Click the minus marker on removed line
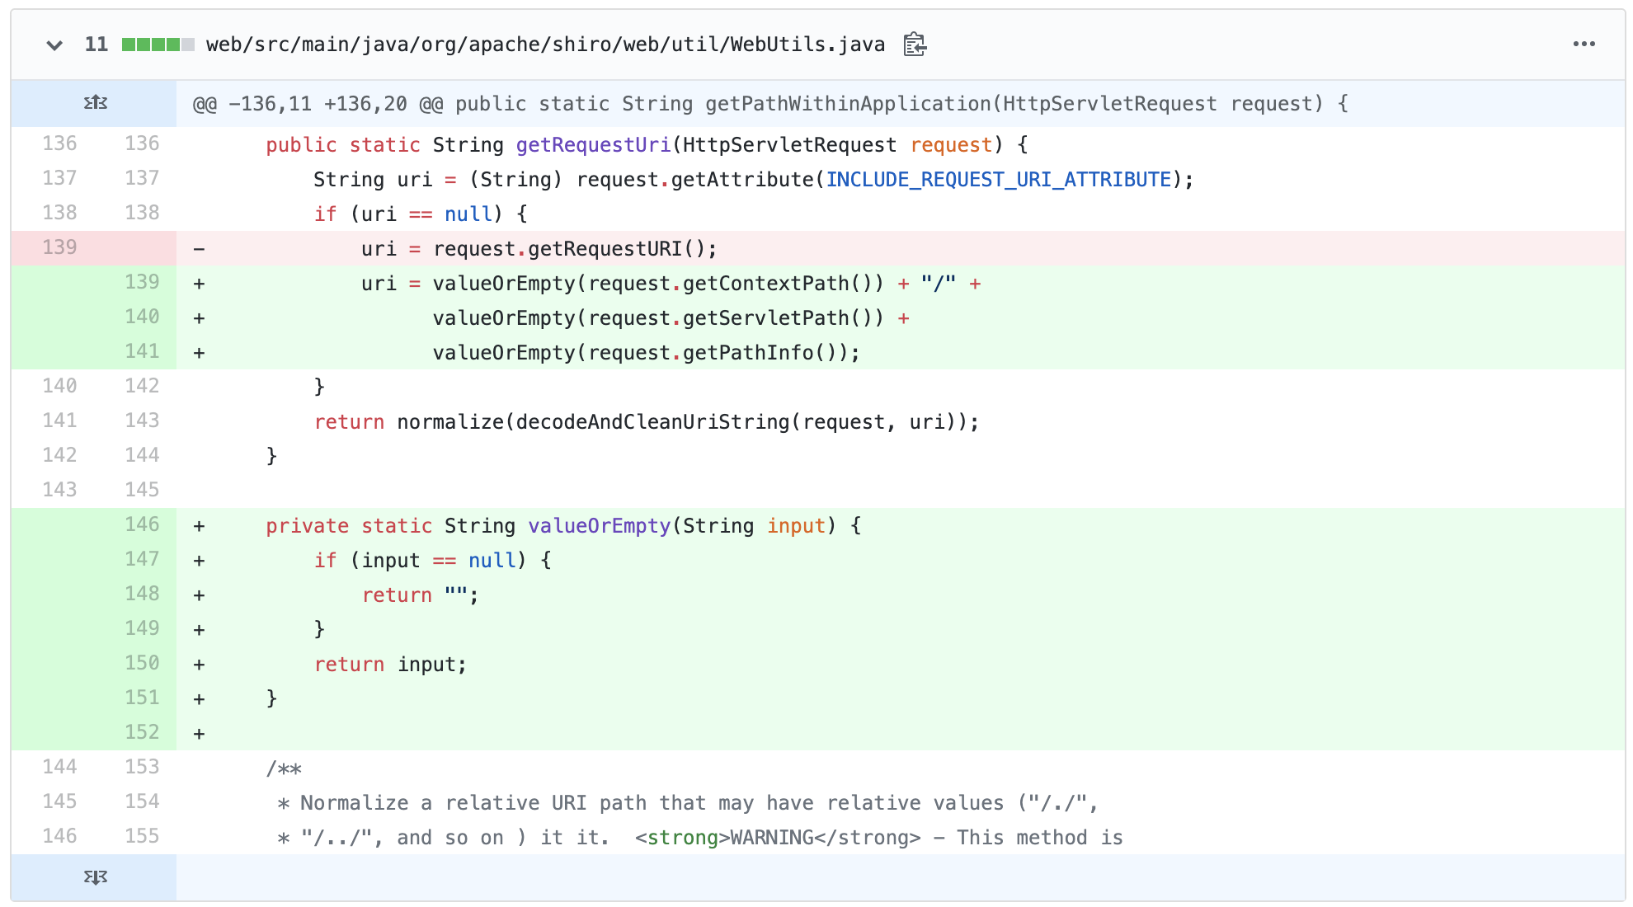 (199, 249)
